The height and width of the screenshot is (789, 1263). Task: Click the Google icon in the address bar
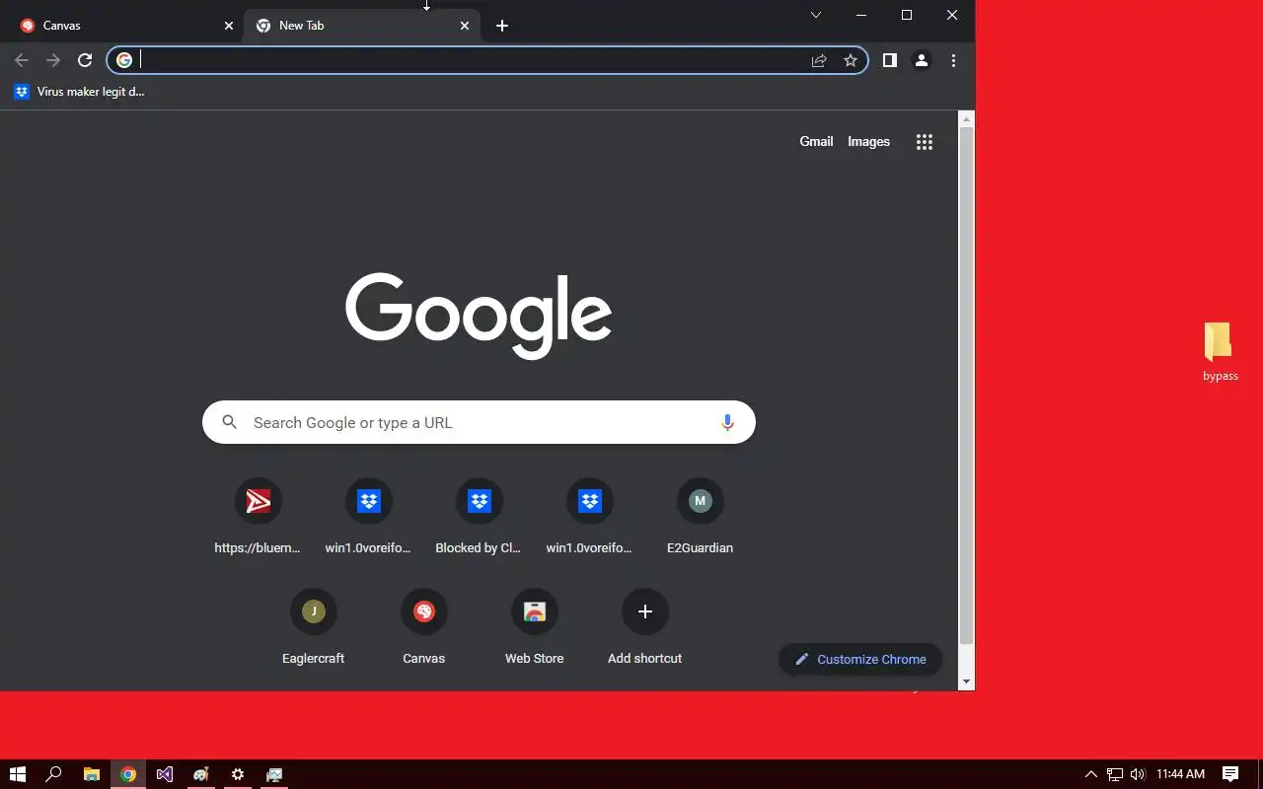[x=124, y=60]
